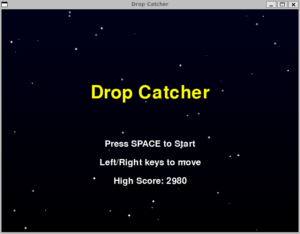Maximize the Drop Catcher window
This screenshot has width=300, height=234.
tap(282, 4)
